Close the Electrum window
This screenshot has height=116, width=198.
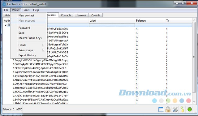192,3
